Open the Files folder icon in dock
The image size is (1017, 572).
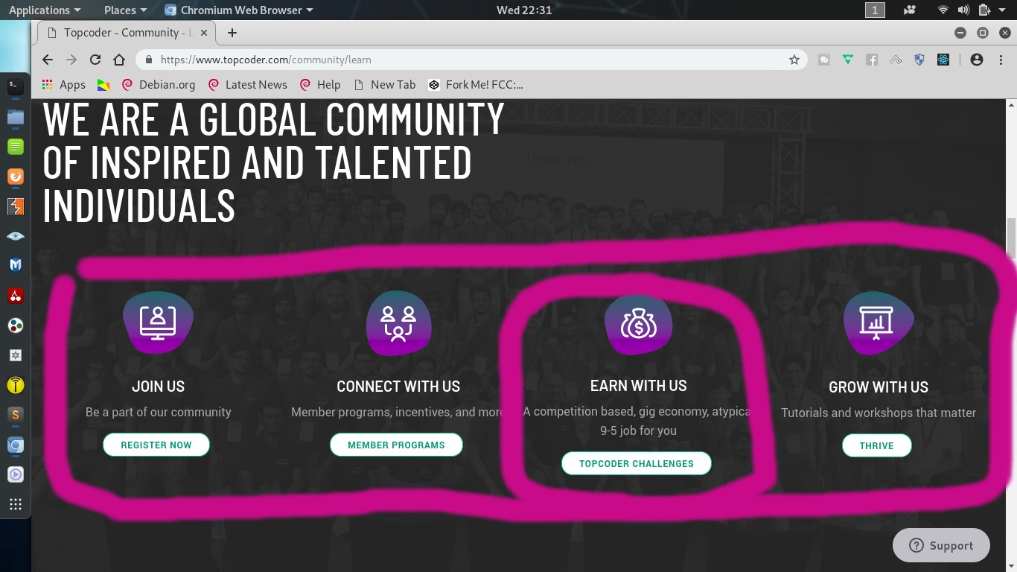15,117
